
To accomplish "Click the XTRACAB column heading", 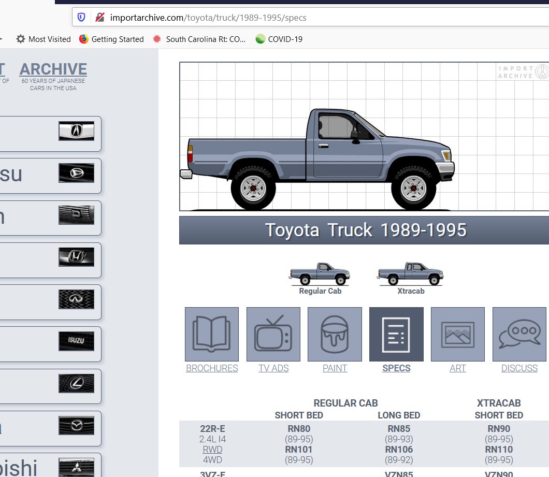I will [x=499, y=403].
